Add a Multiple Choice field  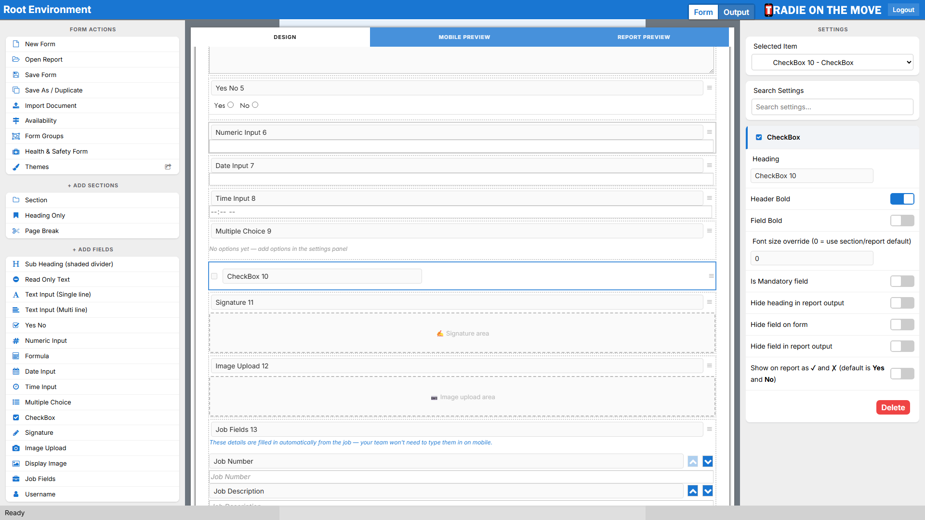[x=92, y=402]
